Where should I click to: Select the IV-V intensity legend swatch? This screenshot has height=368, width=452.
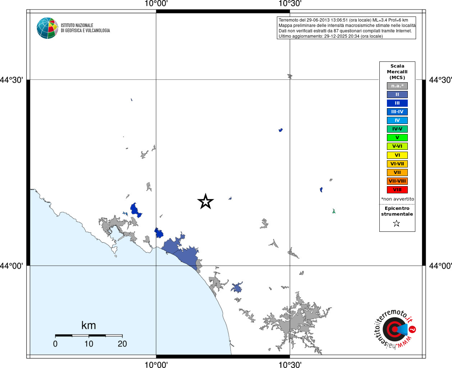click(x=397, y=129)
